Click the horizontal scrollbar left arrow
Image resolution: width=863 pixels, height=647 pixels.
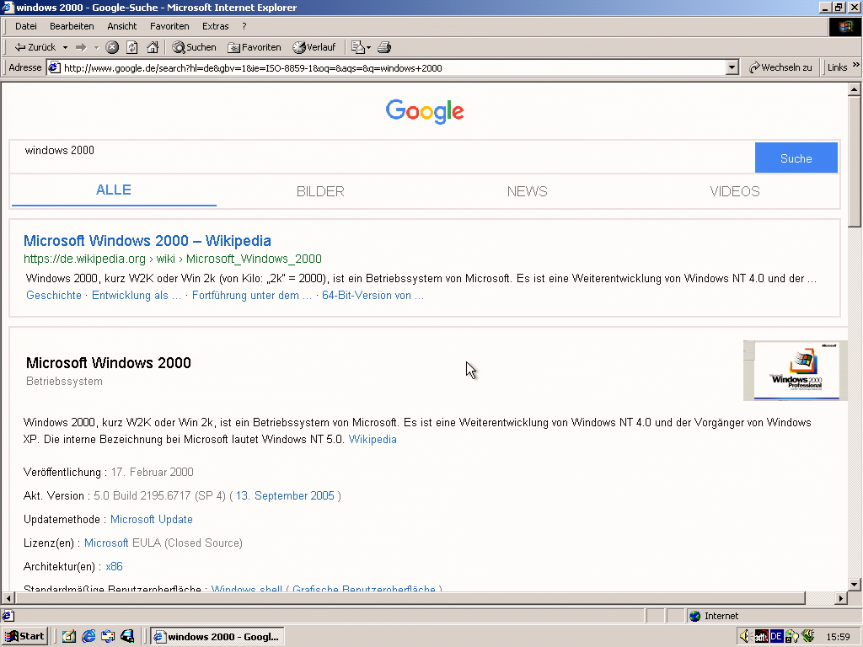pyautogui.click(x=8, y=598)
